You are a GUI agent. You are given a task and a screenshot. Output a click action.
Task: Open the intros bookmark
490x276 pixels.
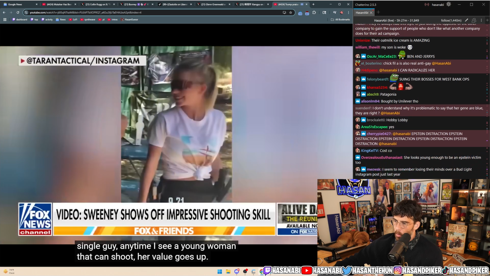(x=113, y=19)
